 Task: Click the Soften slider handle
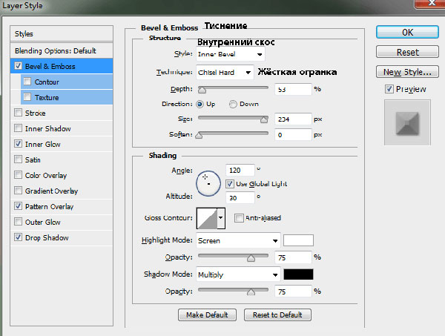click(199, 136)
